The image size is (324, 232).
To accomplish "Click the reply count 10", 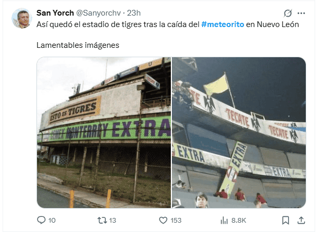I will [x=52, y=221].
